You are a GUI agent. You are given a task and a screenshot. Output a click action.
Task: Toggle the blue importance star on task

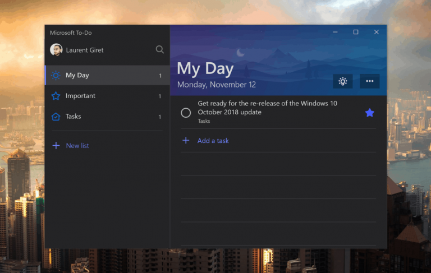tap(370, 113)
